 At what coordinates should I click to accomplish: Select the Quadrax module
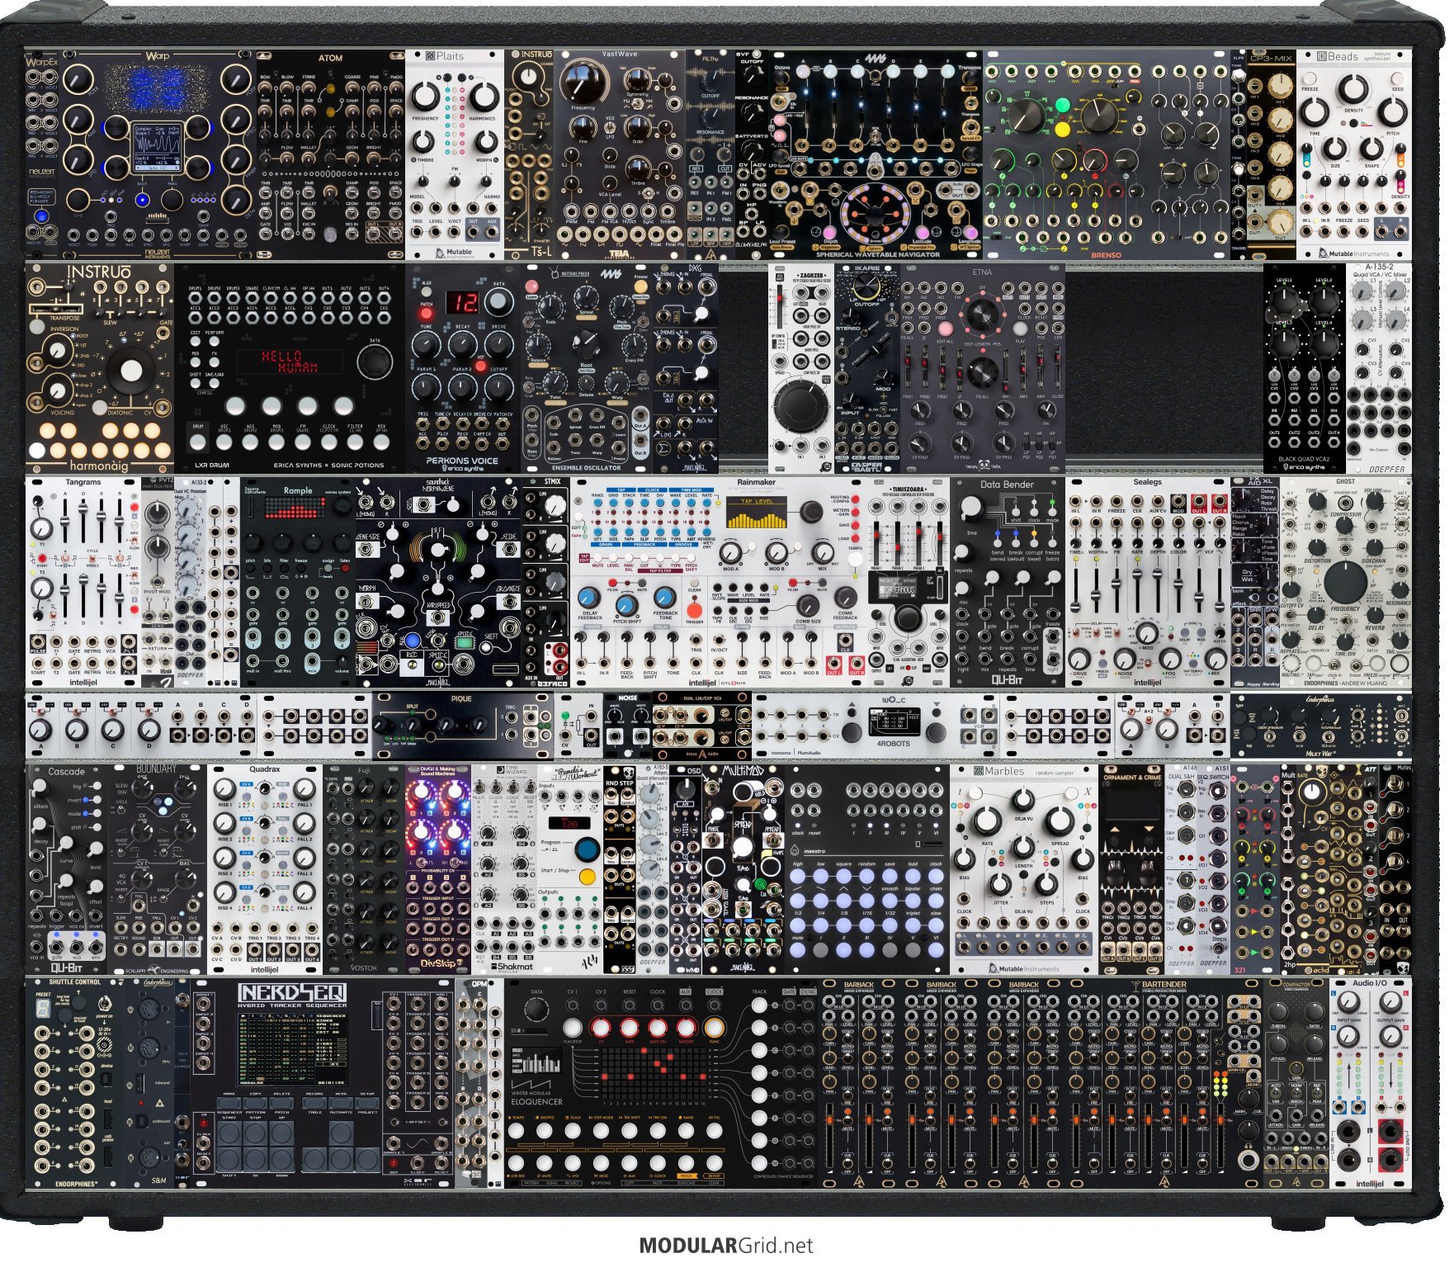tap(265, 868)
